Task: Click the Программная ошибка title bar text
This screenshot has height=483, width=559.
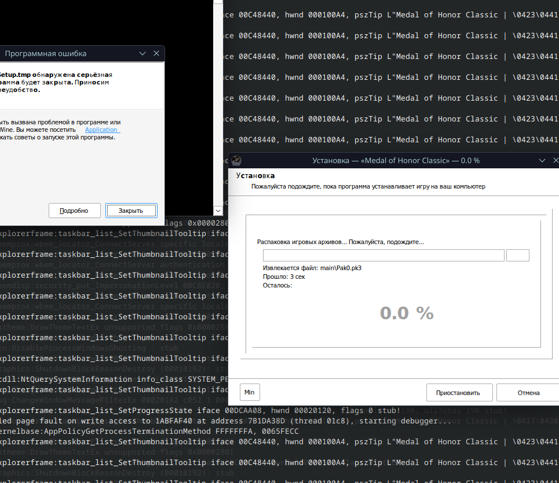Action: [46, 53]
